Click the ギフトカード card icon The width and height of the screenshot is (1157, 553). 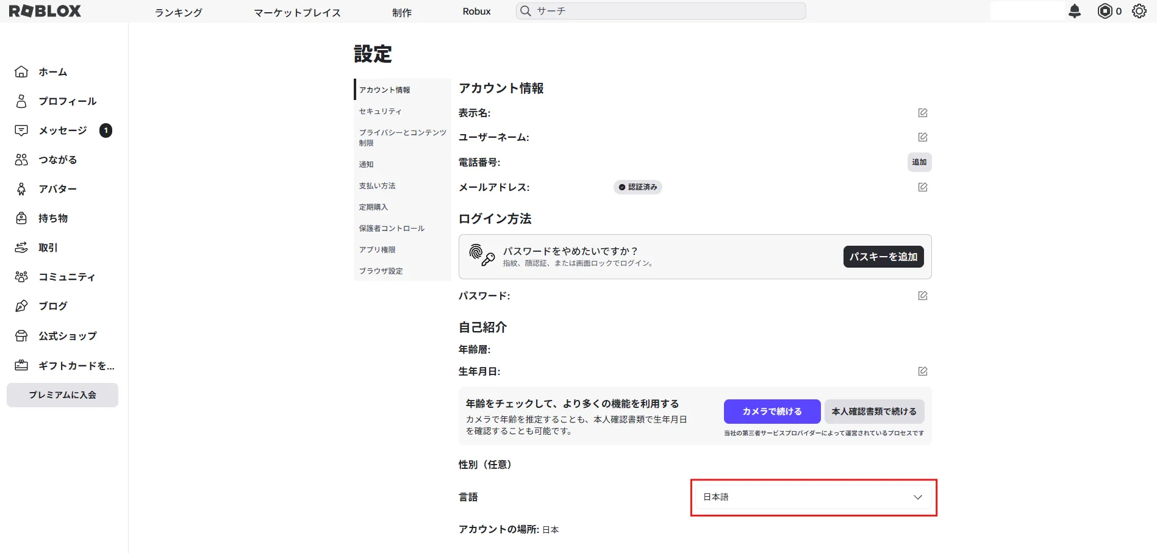point(21,366)
